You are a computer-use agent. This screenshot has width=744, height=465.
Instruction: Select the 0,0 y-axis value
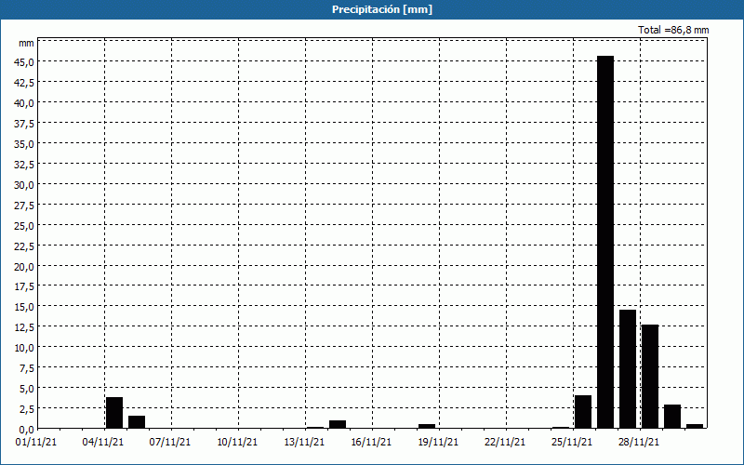click(27, 429)
